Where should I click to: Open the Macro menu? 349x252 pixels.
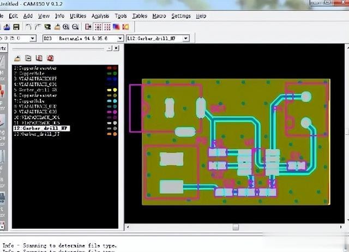point(159,16)
